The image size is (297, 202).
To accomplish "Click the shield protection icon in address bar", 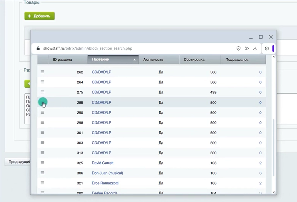I will click(238, 48).
